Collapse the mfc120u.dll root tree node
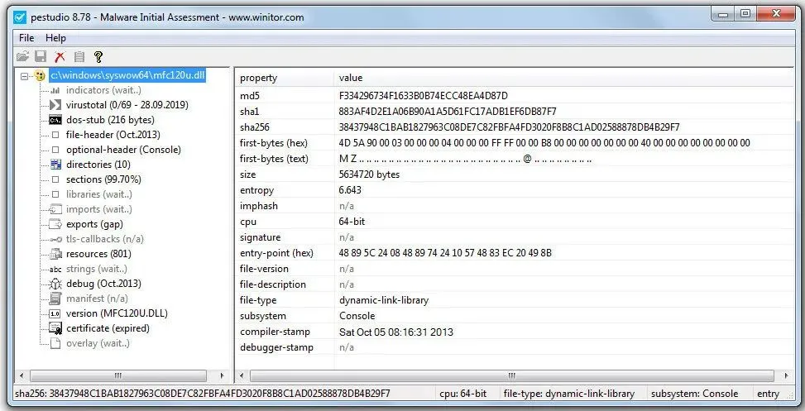Image resolution: width=805 pixels, height=411 pixels. [24, 76]
